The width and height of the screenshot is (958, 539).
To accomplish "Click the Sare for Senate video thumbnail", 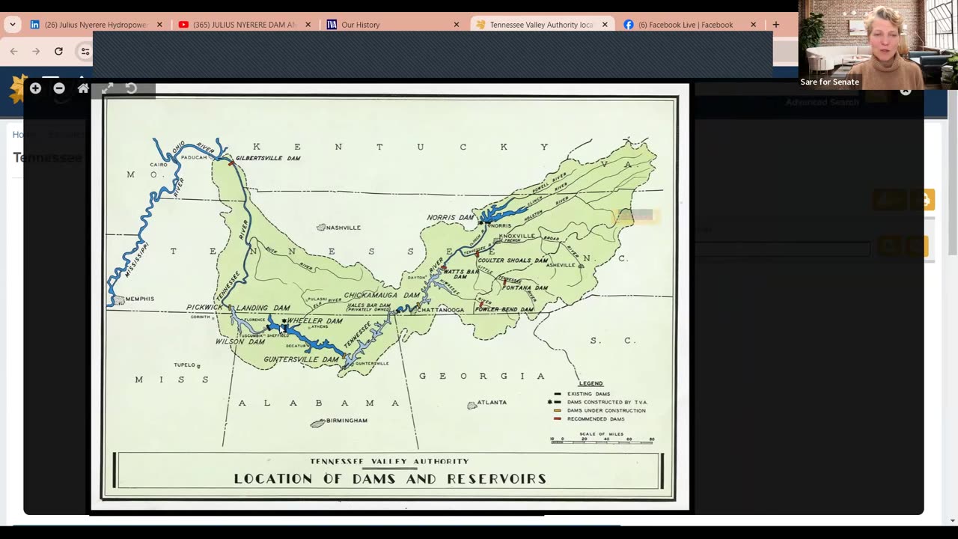I will point(878,45).
